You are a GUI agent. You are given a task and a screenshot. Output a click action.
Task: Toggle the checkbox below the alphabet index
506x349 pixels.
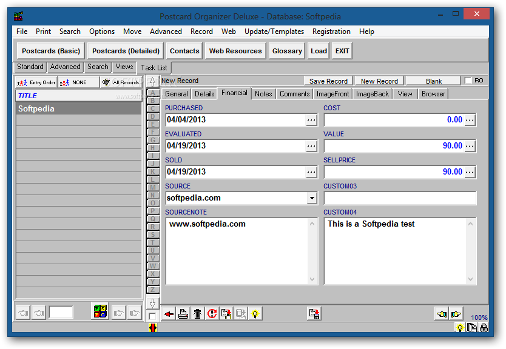tap(152, 316)
